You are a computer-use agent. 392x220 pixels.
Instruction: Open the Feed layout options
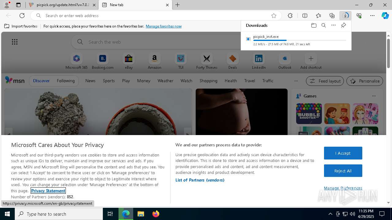tap(325, 81)
